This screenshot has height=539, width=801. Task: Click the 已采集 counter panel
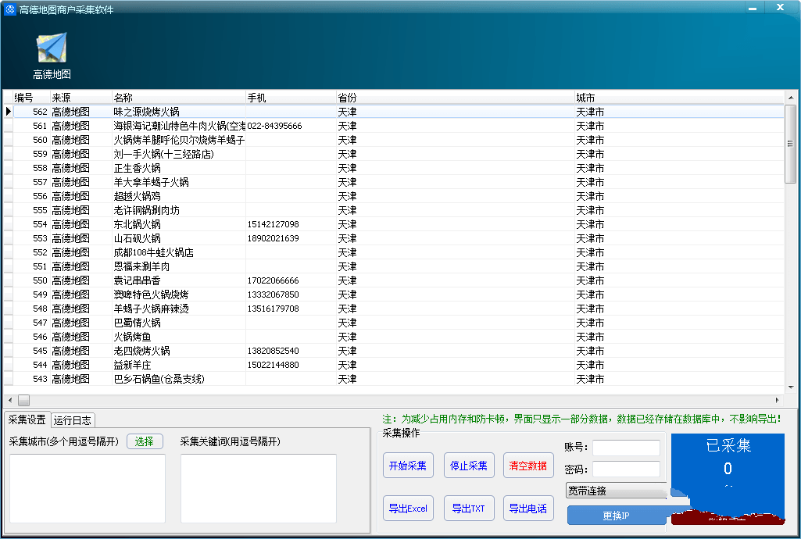[x=728, y=478]
